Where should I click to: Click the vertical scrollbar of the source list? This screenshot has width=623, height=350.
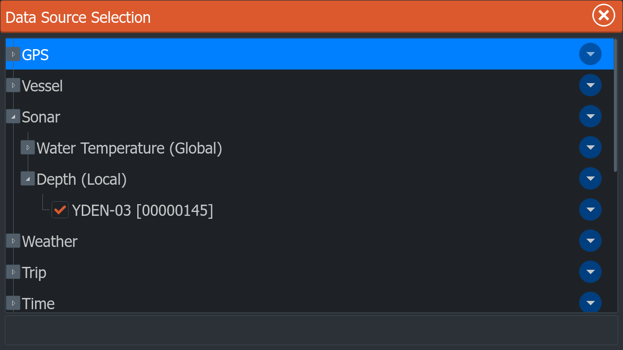tap(615, 105)
